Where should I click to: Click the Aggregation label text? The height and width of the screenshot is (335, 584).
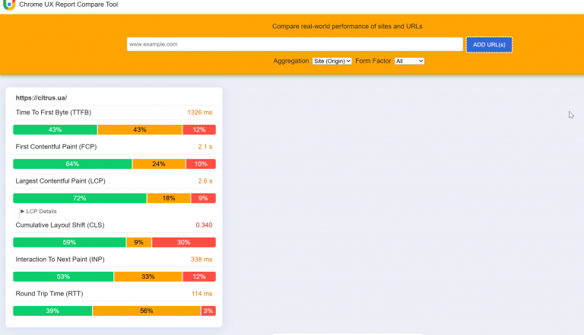click(291, 61)
